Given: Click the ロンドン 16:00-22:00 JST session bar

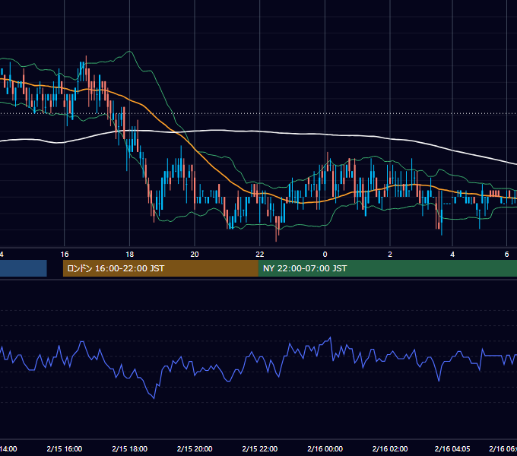Looking at the screenshot, I should click(x=160, y=268).
